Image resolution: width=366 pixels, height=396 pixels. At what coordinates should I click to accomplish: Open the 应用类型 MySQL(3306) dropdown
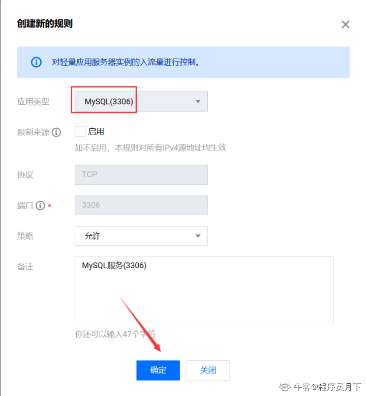point(141,101)
